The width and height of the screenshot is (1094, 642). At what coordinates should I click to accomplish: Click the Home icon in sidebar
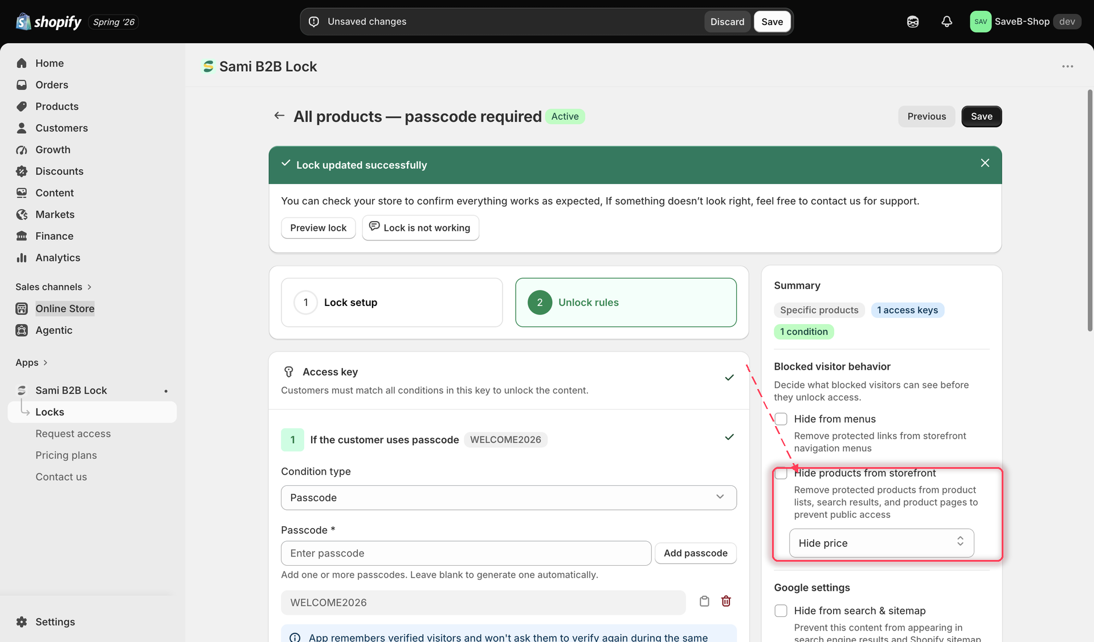[x=22, y=63]
